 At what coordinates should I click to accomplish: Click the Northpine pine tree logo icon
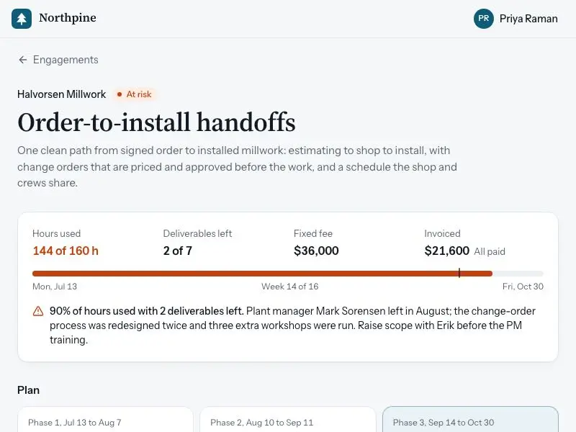point(22,19)
